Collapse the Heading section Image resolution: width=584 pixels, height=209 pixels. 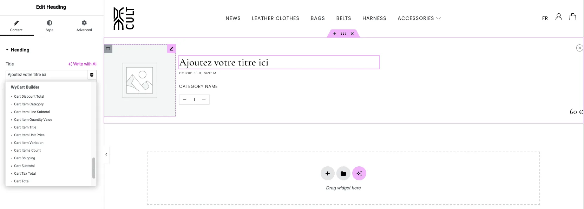18,50
